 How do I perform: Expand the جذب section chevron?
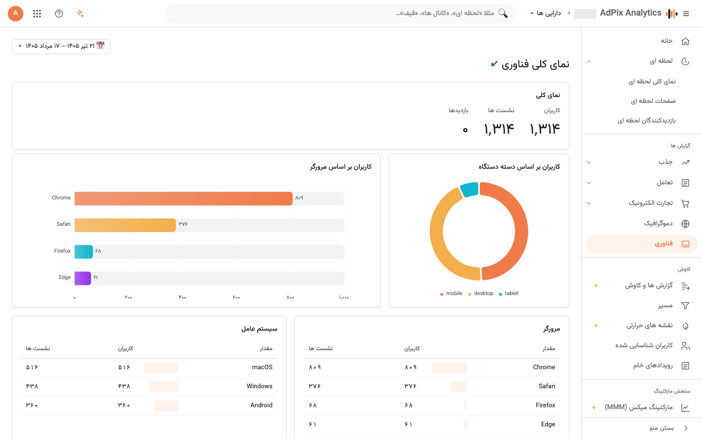589,162
